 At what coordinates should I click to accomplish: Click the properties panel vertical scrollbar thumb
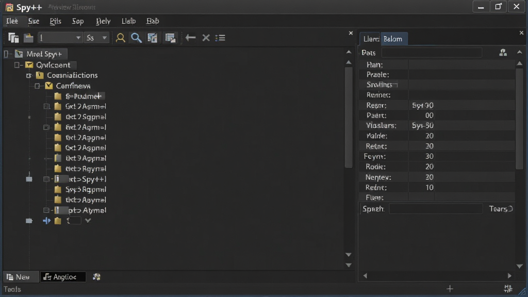tap(520, 118)
